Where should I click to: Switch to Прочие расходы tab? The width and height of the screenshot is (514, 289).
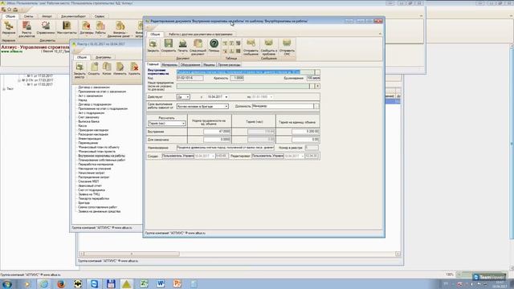[229, 64]
